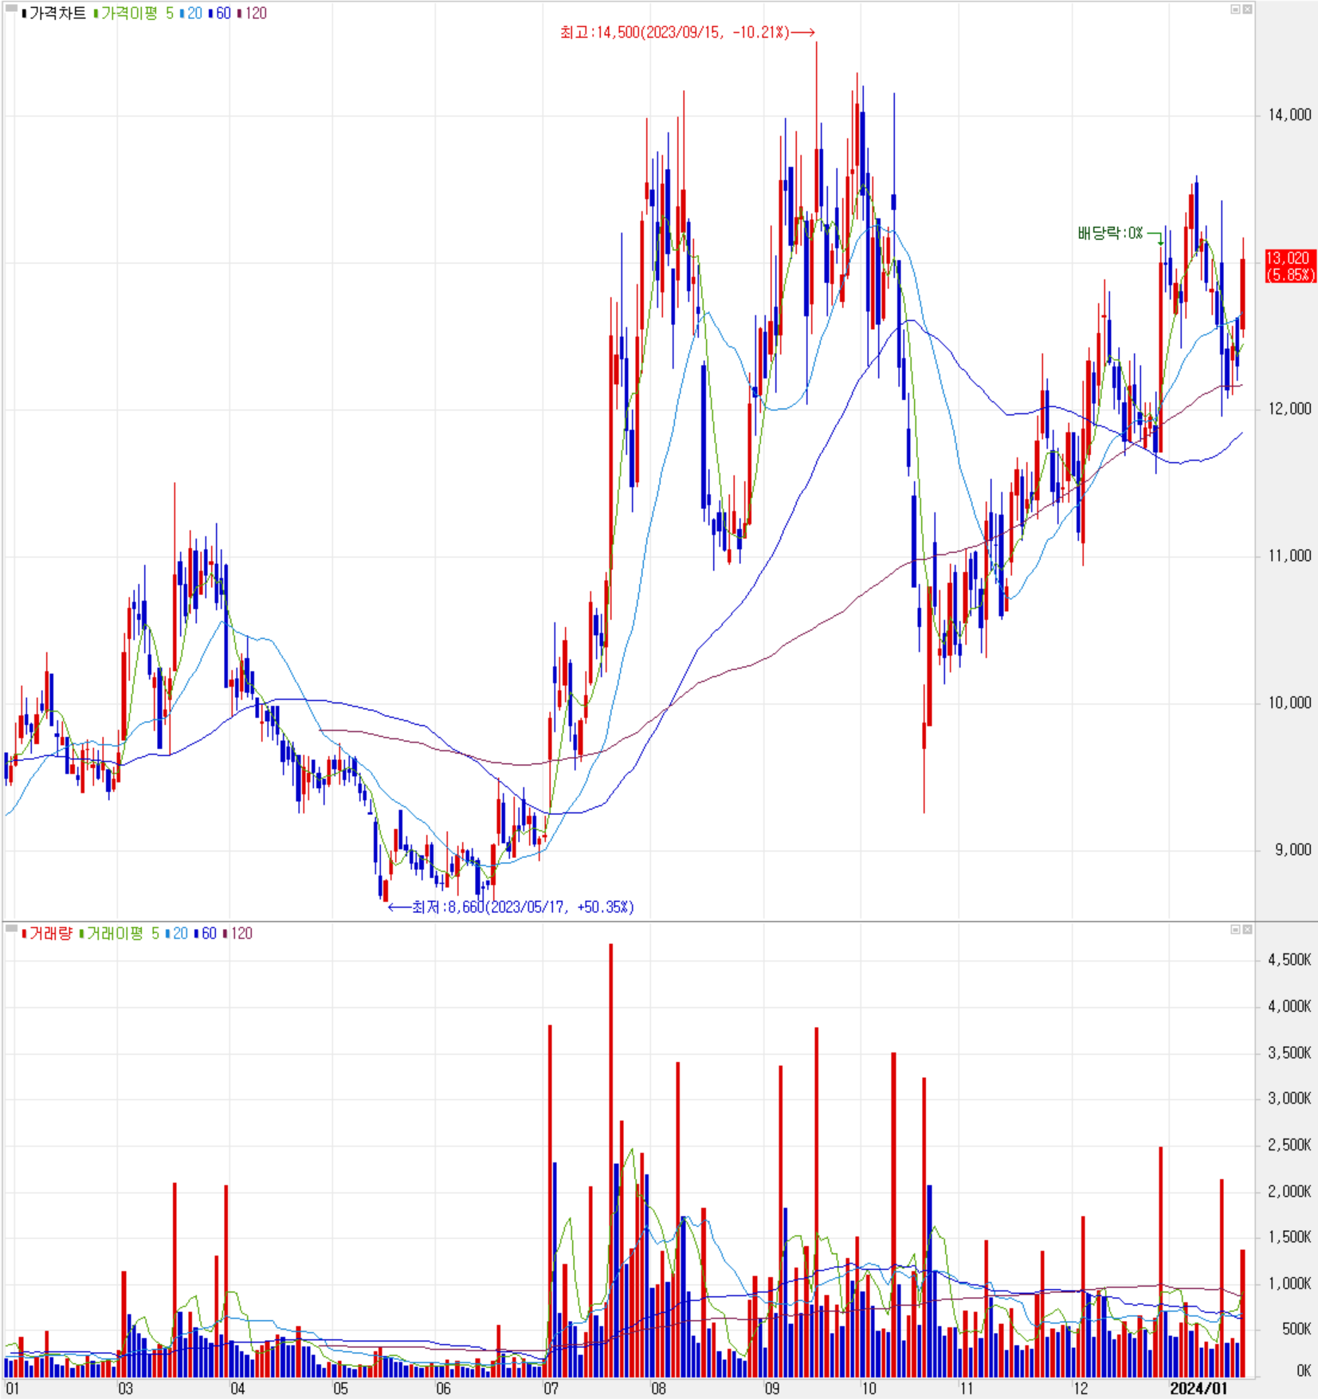Click the volume panel corner handle
This screenshot has width=1318, height=1399.
pos(11,928)
